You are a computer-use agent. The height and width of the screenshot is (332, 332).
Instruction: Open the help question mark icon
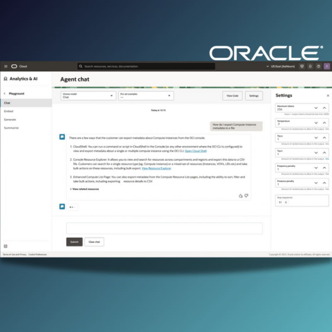318,66
